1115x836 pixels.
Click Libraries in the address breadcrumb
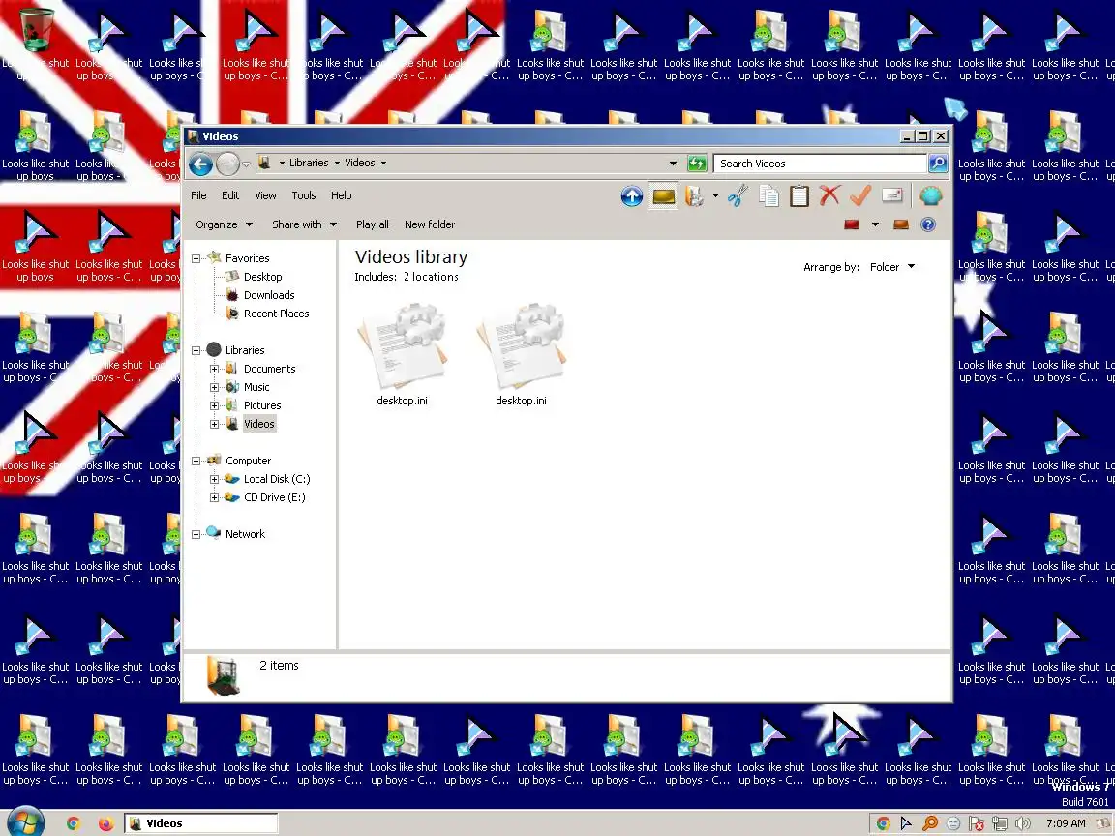pos(309,163)
